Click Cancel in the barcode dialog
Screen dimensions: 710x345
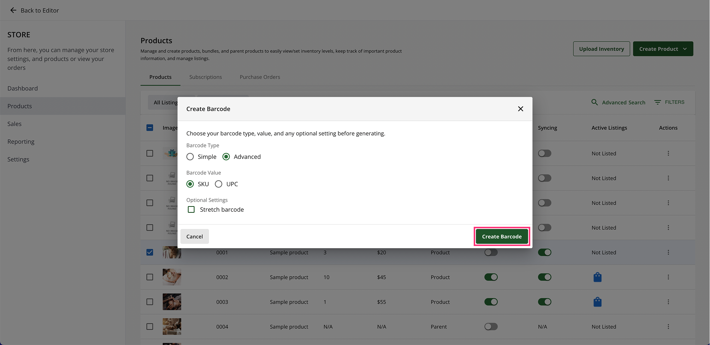coord(195,236)
